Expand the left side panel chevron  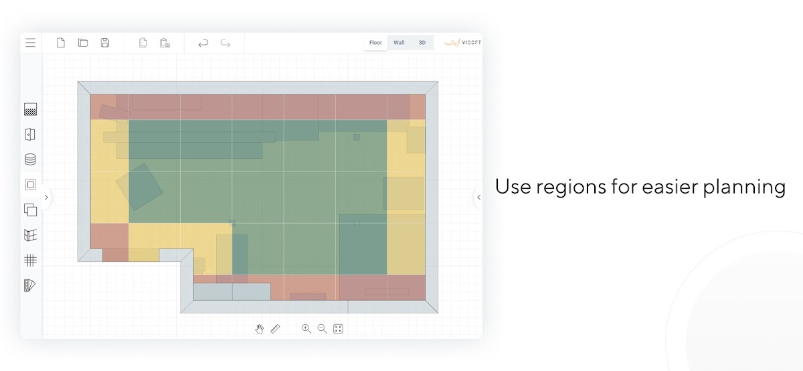[x=46, y=198]
